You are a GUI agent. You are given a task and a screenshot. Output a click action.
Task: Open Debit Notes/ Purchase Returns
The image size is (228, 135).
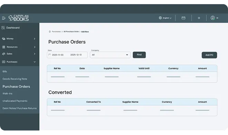tap(20, 108)
